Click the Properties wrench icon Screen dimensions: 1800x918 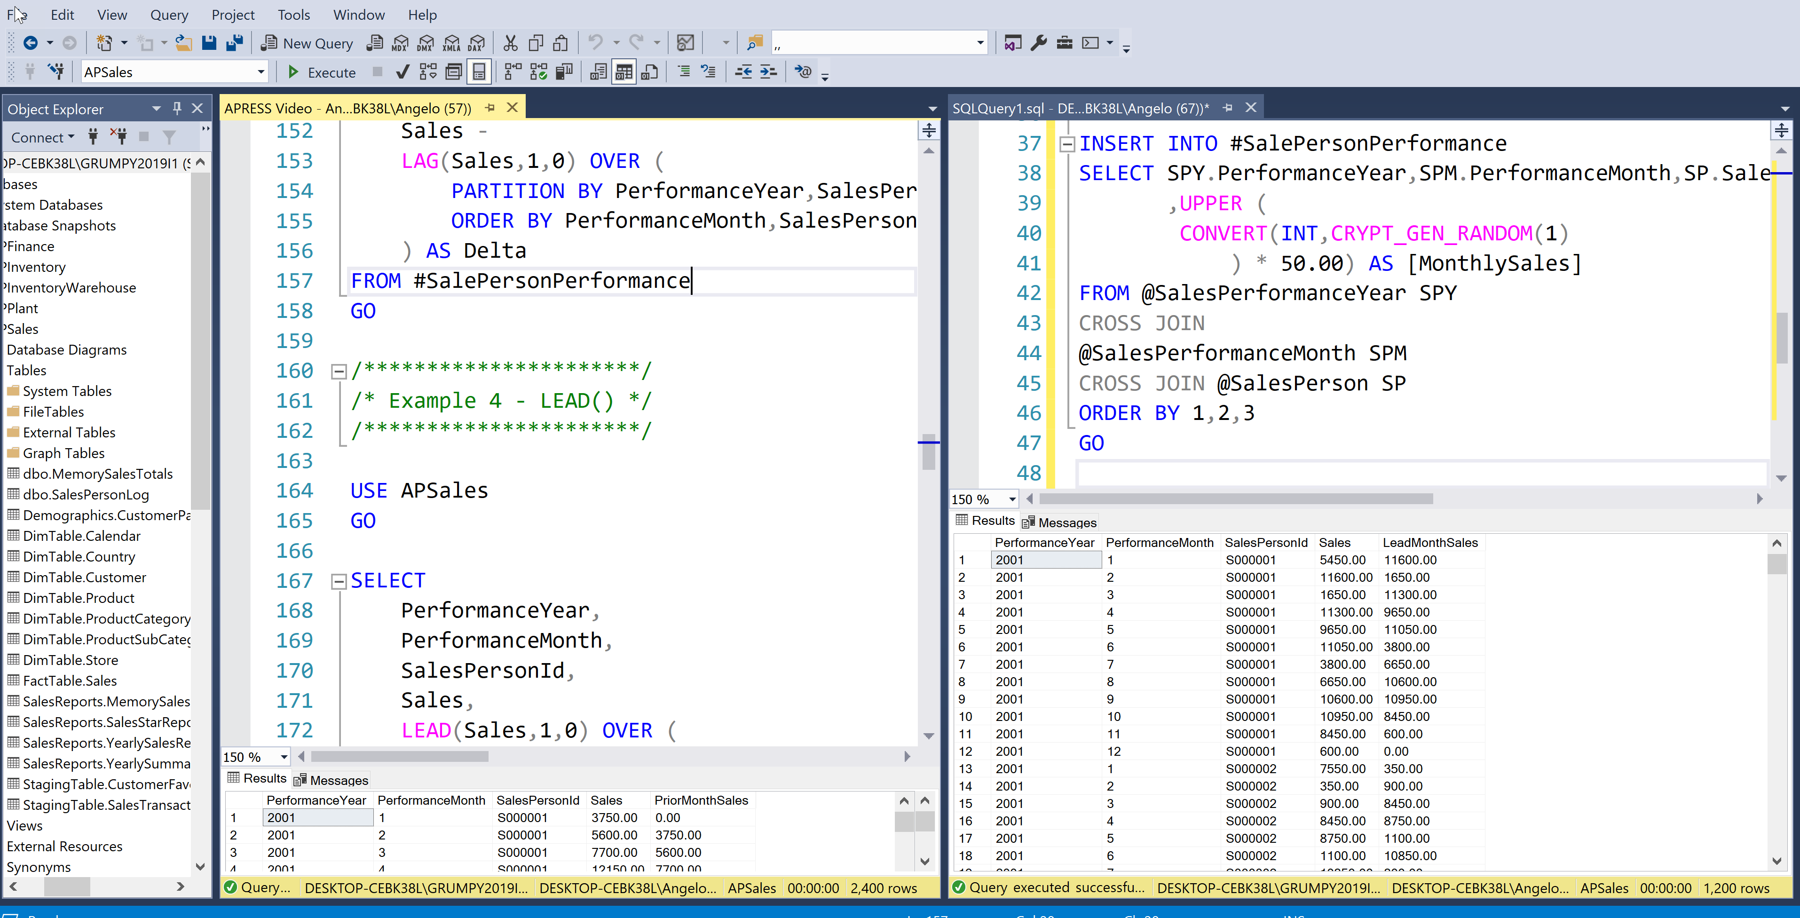click(1038, 43)
